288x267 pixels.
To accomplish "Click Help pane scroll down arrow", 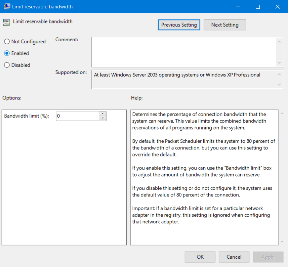I will 282,241.
